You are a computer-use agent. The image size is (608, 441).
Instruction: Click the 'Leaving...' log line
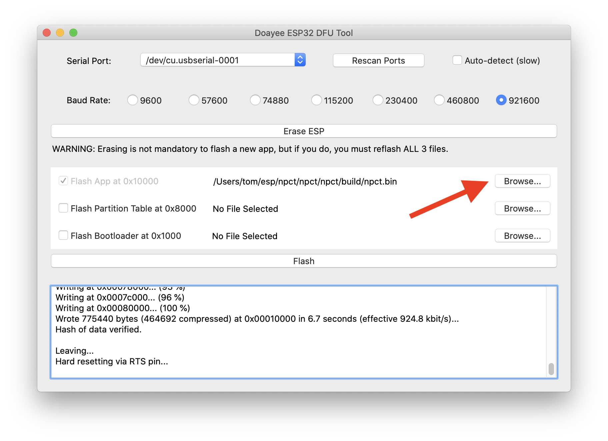tap(74, 351)
